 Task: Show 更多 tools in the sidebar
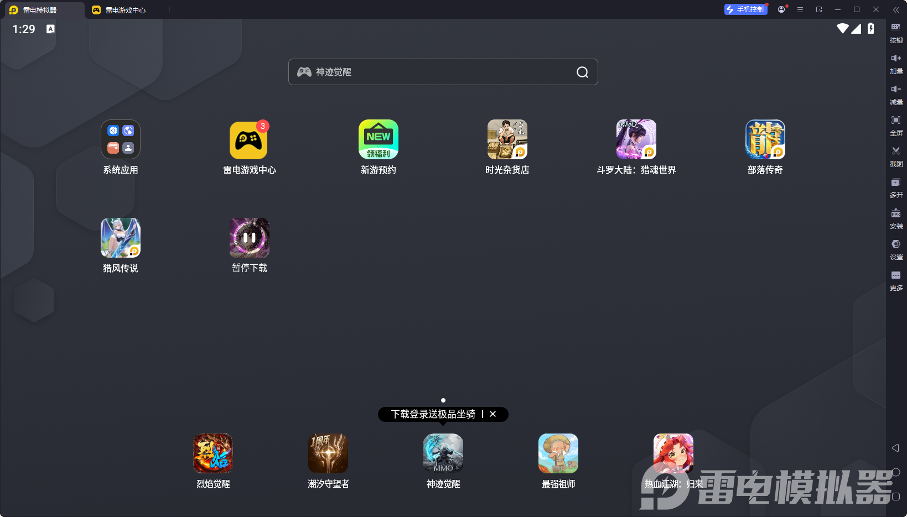click(896, 280)
